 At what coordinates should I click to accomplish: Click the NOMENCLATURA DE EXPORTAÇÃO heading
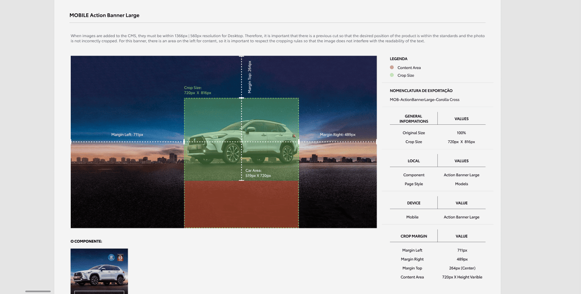pos(421,91)
